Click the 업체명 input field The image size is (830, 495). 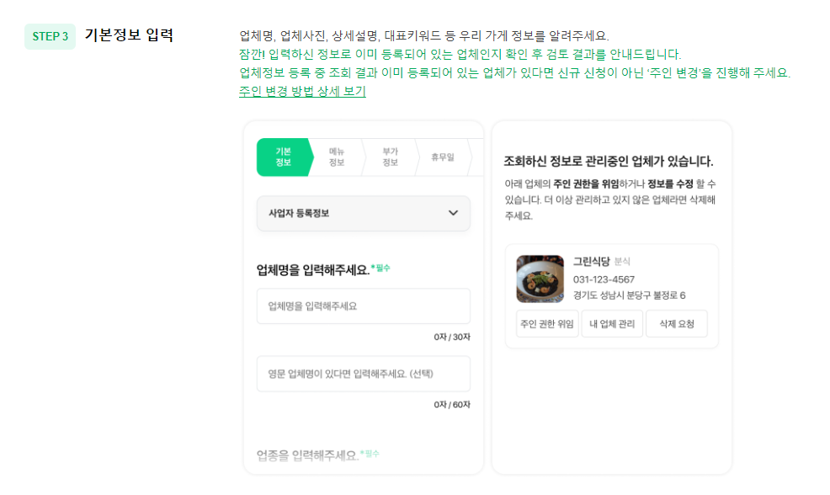click(x=363, y=306)
